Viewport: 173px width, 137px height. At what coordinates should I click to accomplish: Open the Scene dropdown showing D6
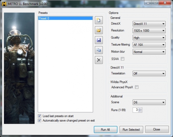pos(149,102)
